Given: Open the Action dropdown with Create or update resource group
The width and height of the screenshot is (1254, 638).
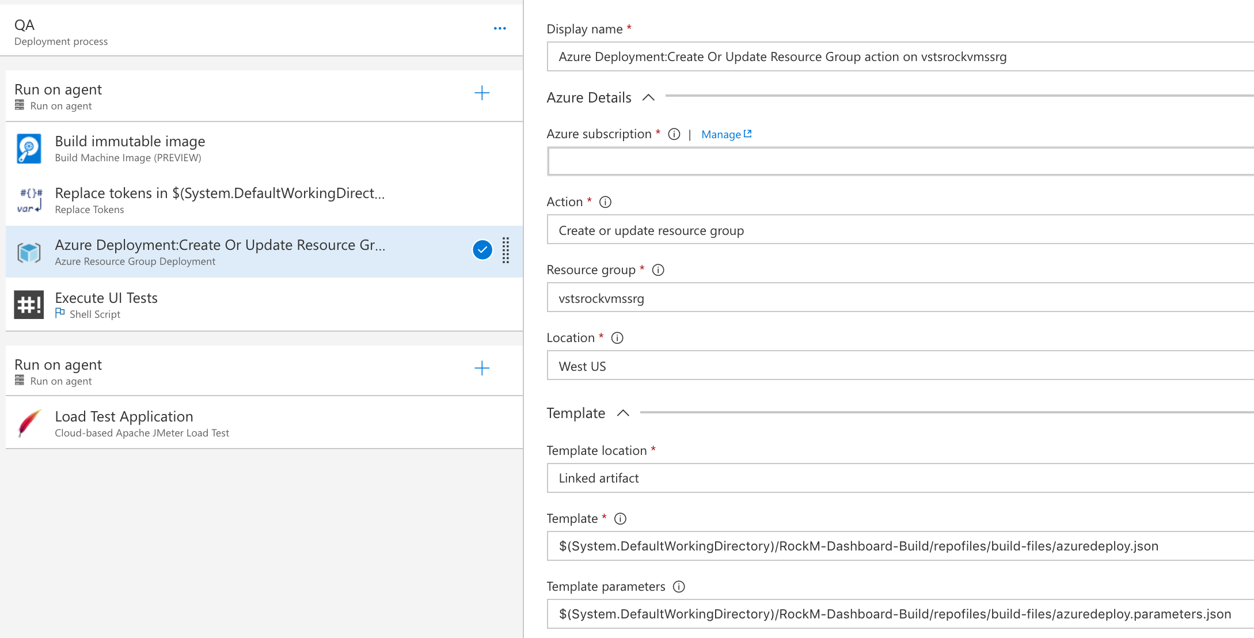Looking at the screenshot, I should [x=898, y=230].
